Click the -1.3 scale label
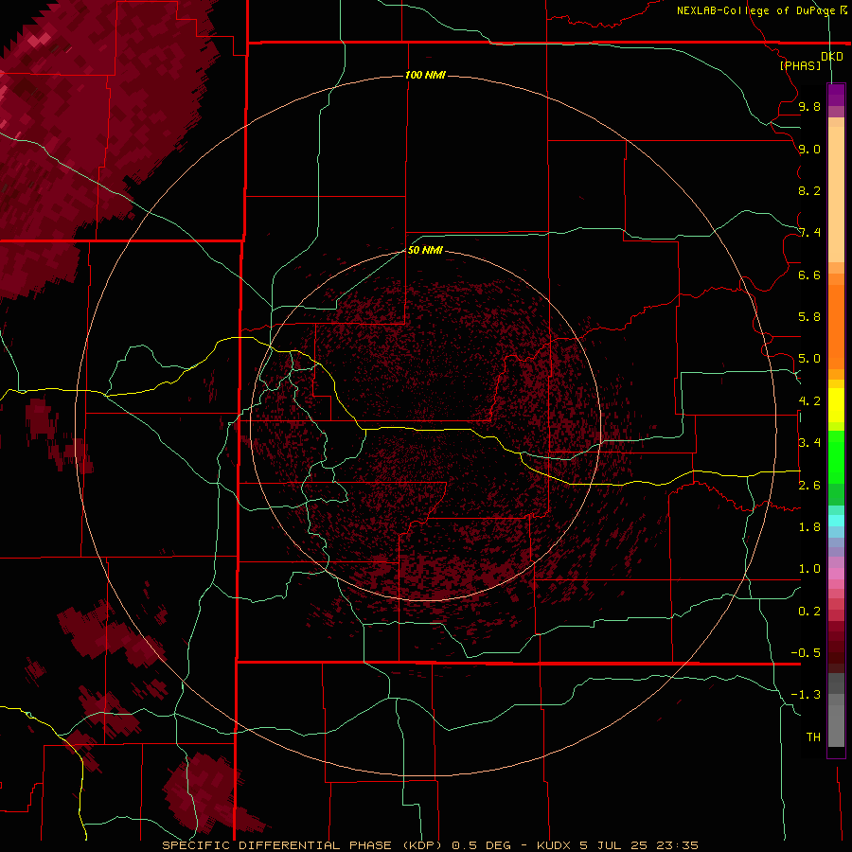Viewport: 852px width, 852px height. click(x=806, y=695)
